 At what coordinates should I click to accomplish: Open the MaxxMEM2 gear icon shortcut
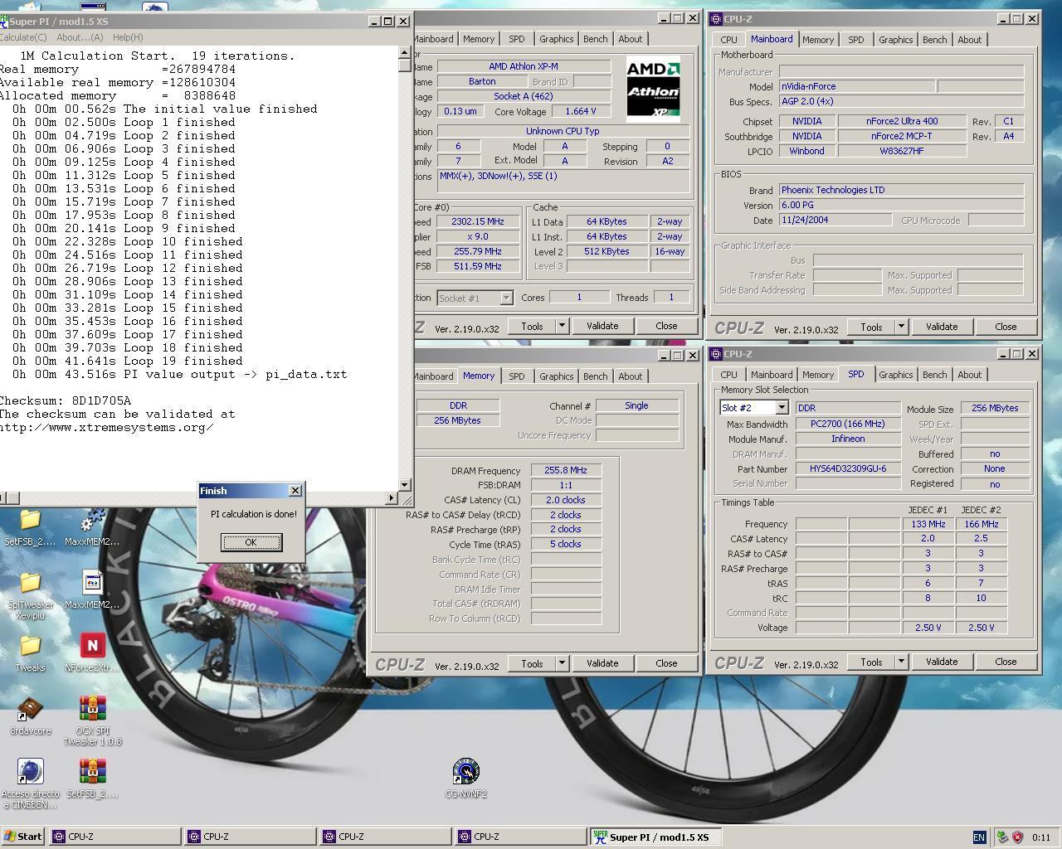pos(92,520)
